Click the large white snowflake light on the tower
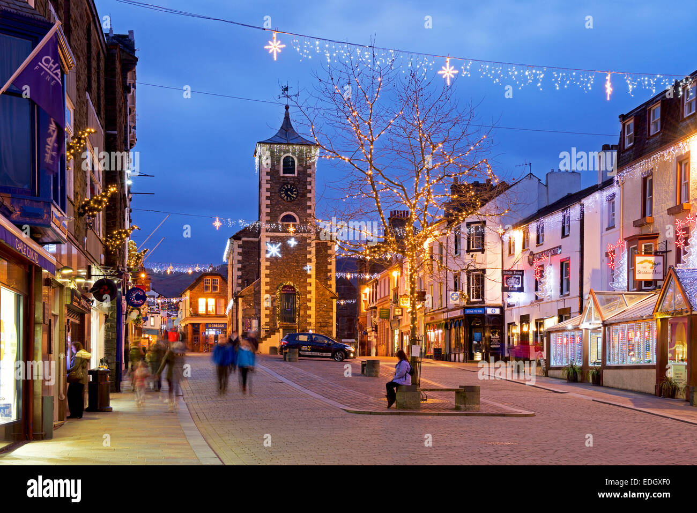697x513 pixels. click(x=273, y=250)
